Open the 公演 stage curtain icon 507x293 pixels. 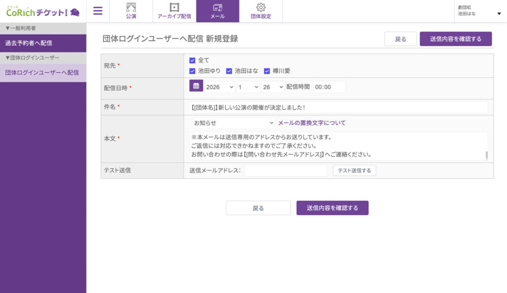point(131,7)
